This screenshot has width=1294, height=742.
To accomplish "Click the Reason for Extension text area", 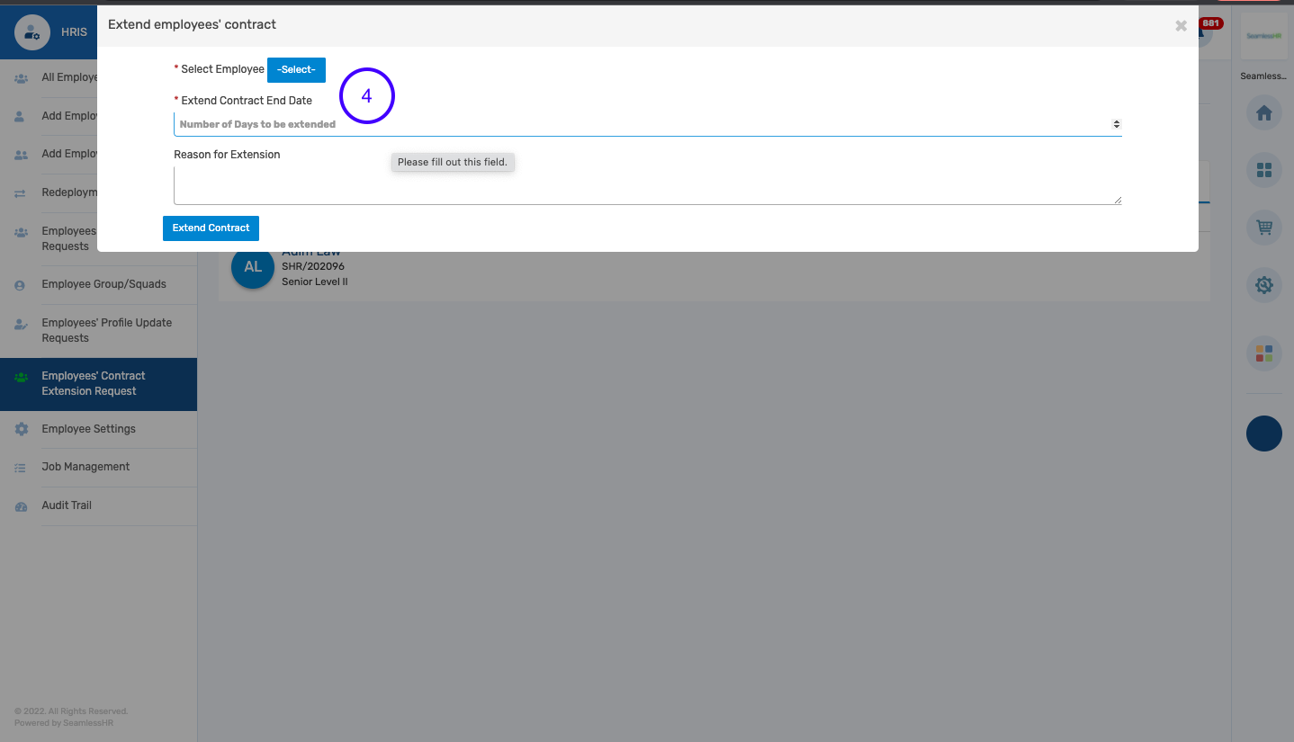I will click(647, 186).
